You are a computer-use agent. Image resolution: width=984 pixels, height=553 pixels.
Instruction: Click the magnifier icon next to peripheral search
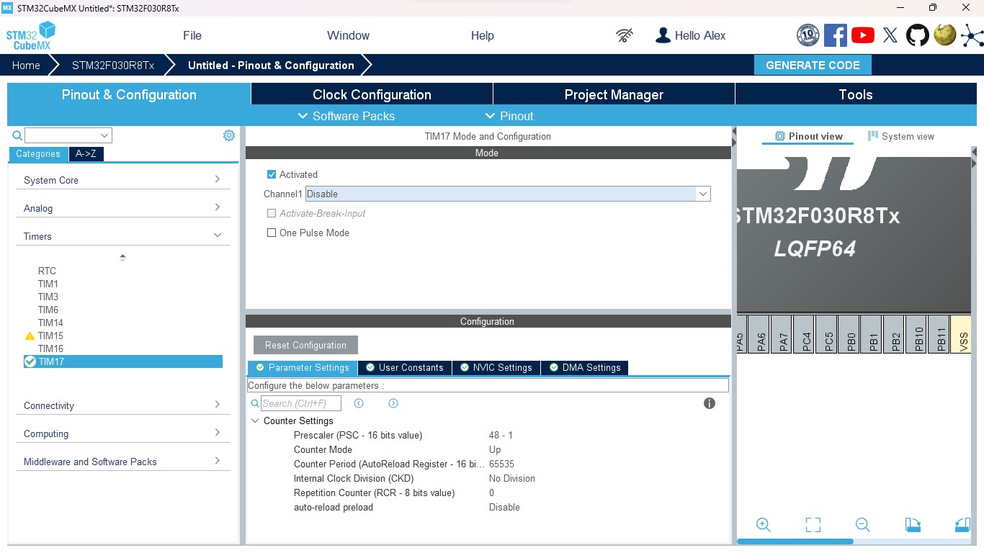point(17,135)
